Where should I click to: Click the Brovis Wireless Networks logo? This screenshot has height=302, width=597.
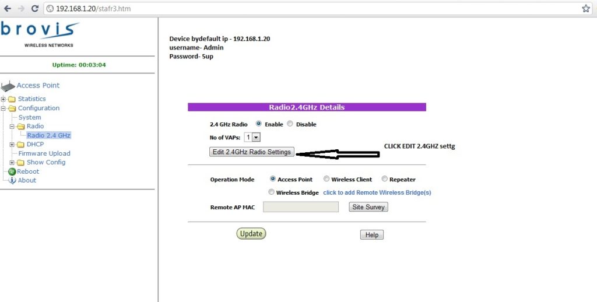[x=40, y=34]
